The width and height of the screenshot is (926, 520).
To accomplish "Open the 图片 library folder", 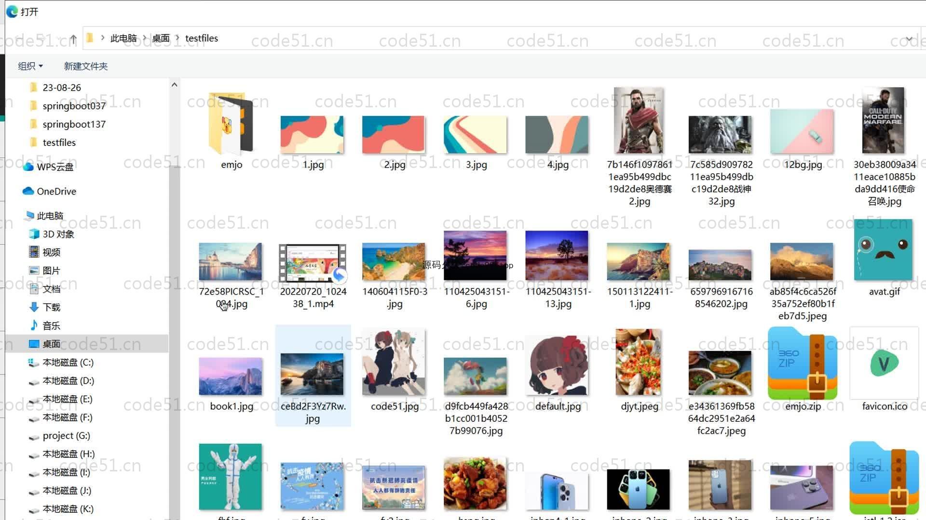I will pos(51,271).
